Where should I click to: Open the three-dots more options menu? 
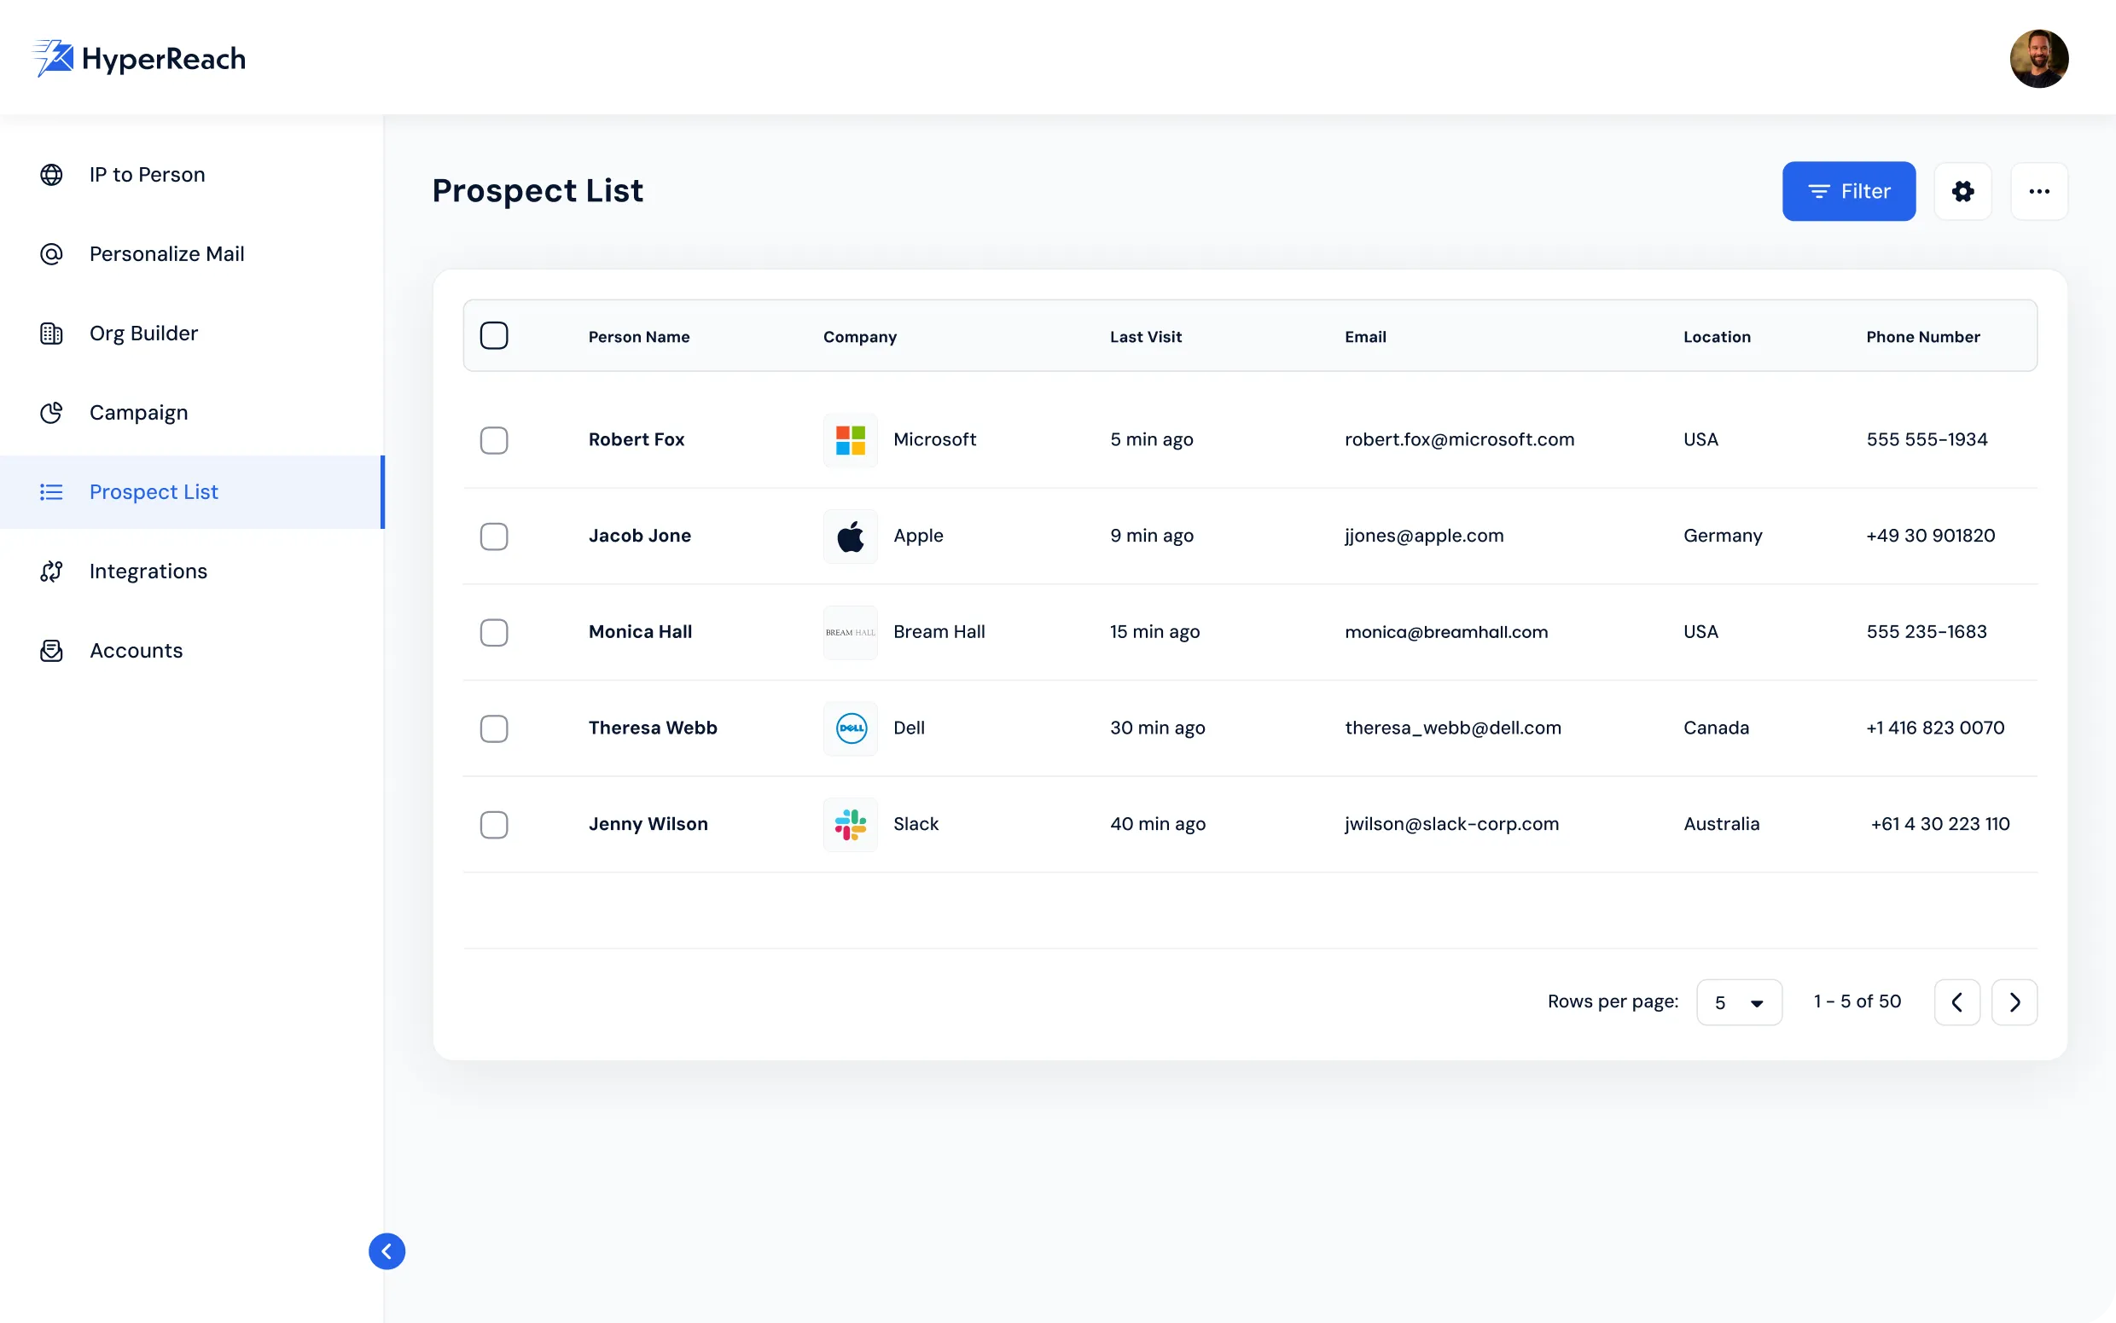pos(2038,191)
